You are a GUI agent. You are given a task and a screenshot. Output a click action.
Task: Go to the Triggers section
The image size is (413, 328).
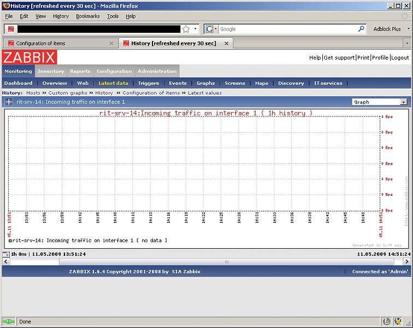(148, 83)
